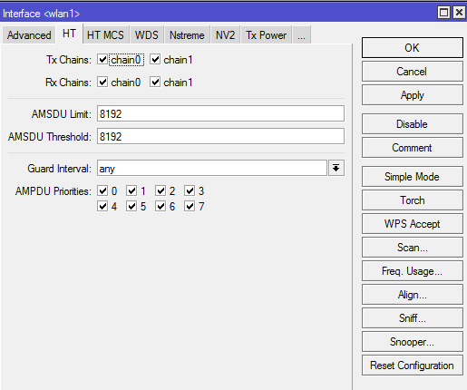Show more tabs via the ellipsis tab
The width and height of the screenshot is (467, 390).
point(301,35)
